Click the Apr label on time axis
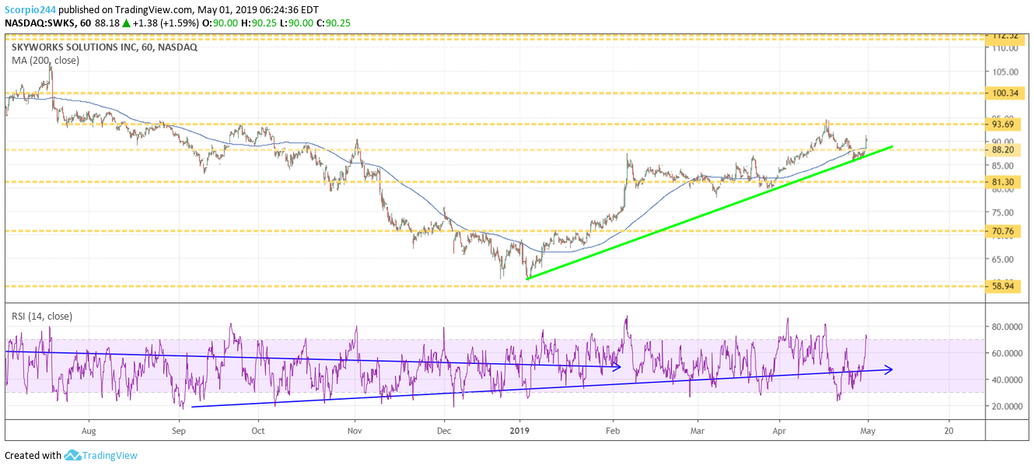1034x469 pixels. click(x=778, y=429)
